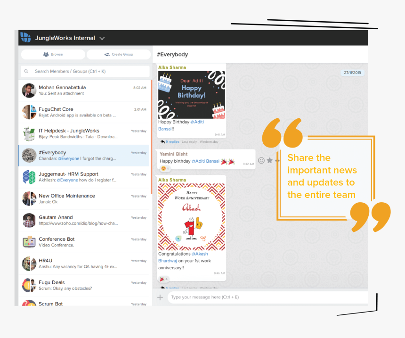Click the IT Helpdesk group avatar
This screenshot has height=338, width=405.
29,134
